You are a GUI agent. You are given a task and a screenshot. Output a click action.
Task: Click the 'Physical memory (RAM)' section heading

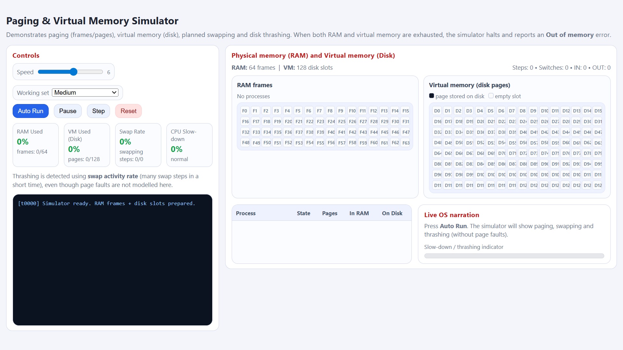pyautogui.click(x=313, y=55)
